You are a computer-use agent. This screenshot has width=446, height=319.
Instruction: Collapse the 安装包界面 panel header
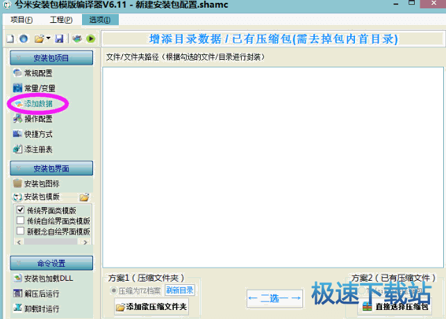tap(50, 168)
